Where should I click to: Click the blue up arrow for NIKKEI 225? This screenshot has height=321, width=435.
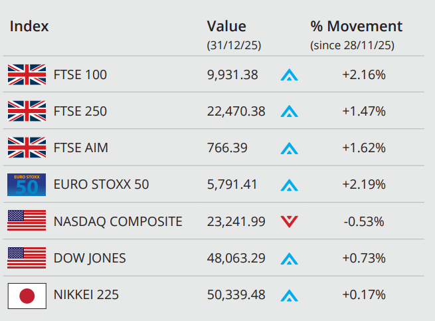(x=289, y=295)
